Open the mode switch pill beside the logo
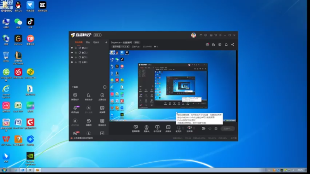This screenshot has height=174, width=310. pyautogui.click(x=97, y=35)
